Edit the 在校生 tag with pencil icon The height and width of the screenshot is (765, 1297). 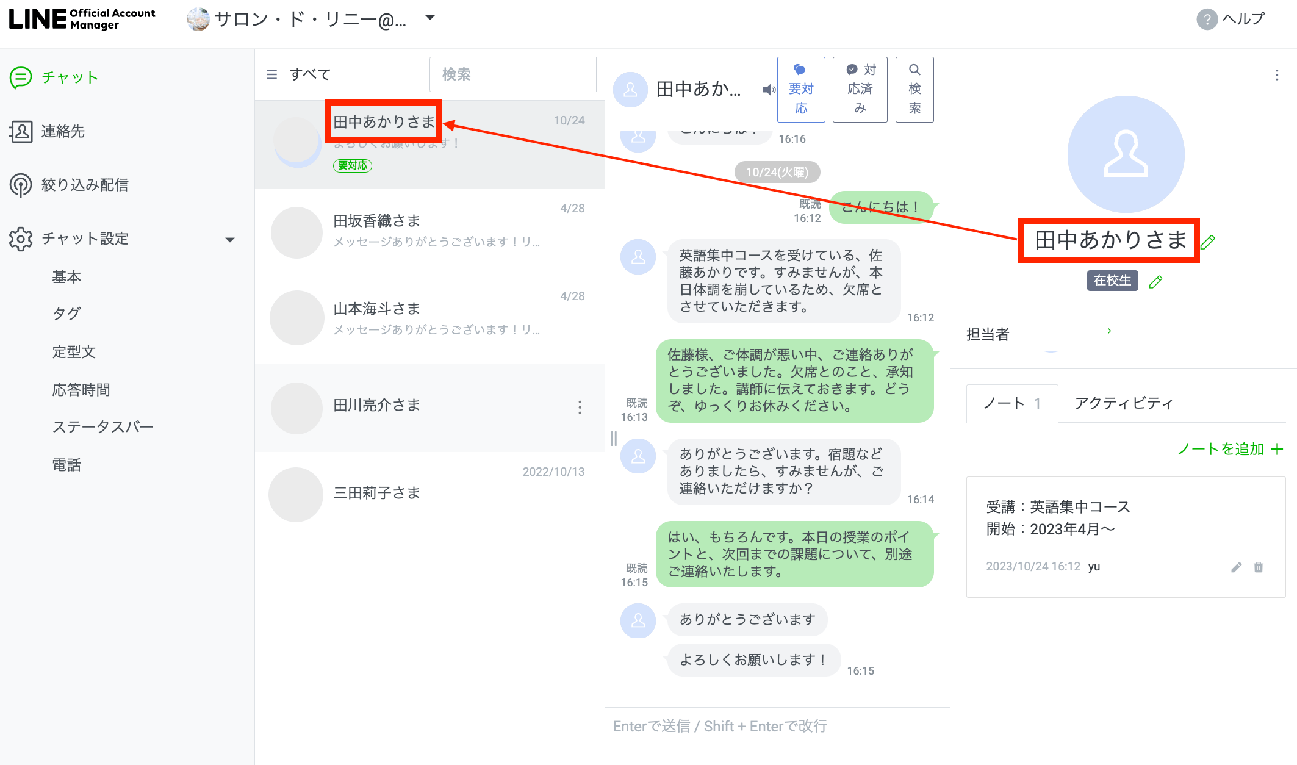(x=1155, y=282)
